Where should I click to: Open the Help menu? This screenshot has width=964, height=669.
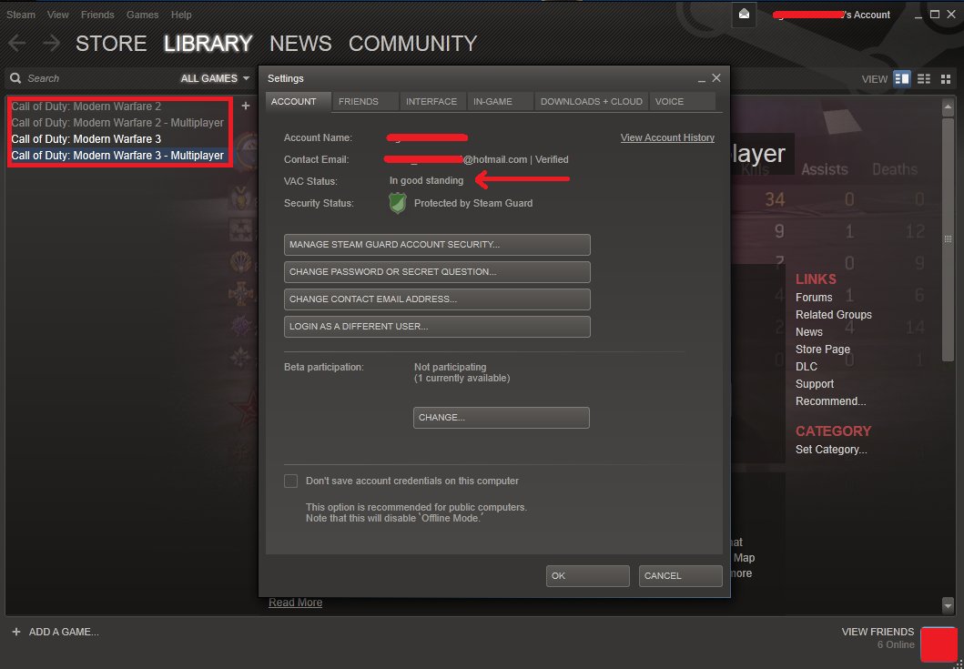pyautogui.click(x=181, y=15)
